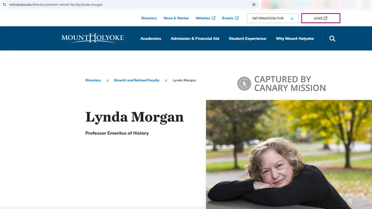Open News & Stories link
Image resolution: width=372 pixels, height=209 pixels.
(176, 18)
